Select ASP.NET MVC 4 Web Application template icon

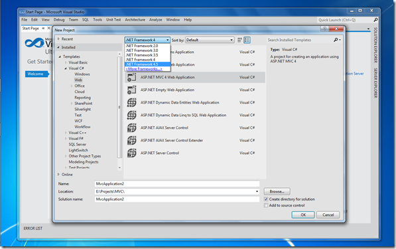click(131, 77)
